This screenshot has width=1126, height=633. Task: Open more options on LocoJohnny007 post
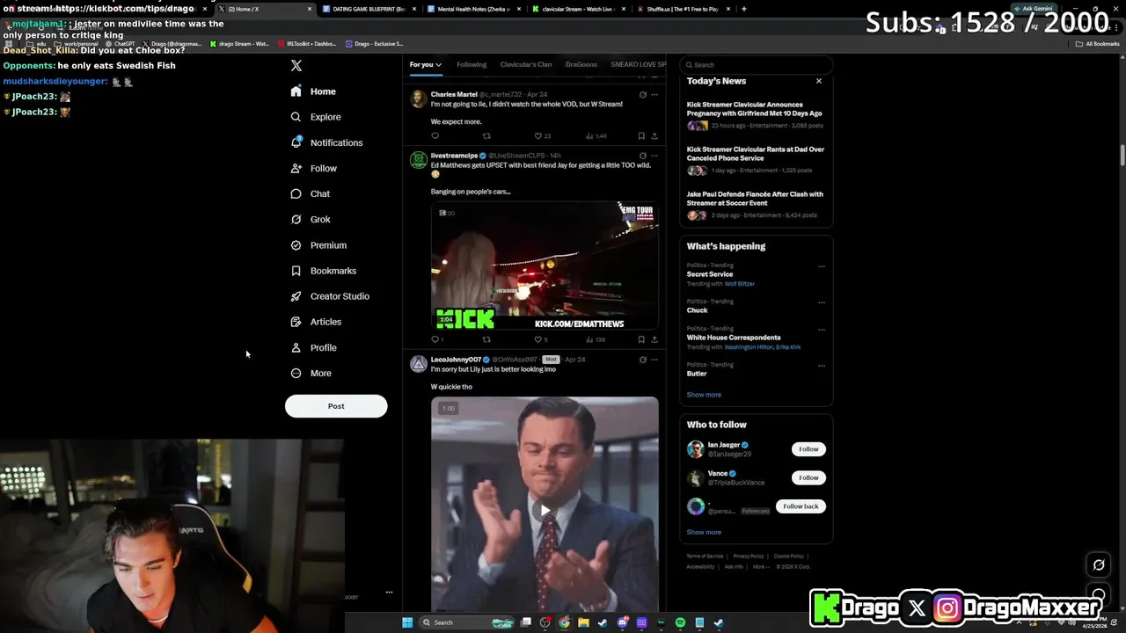[x=654, y=360]
